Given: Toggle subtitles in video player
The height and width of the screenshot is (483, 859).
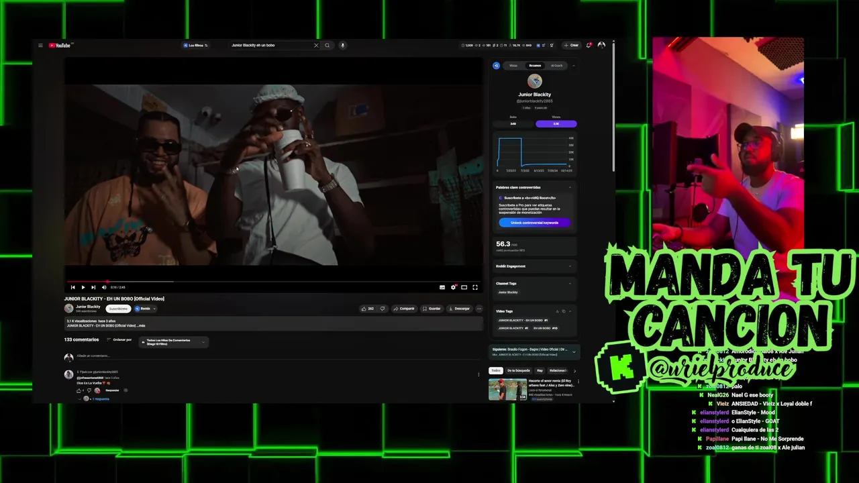Looking at the screenshot, I should coord(442,287).
